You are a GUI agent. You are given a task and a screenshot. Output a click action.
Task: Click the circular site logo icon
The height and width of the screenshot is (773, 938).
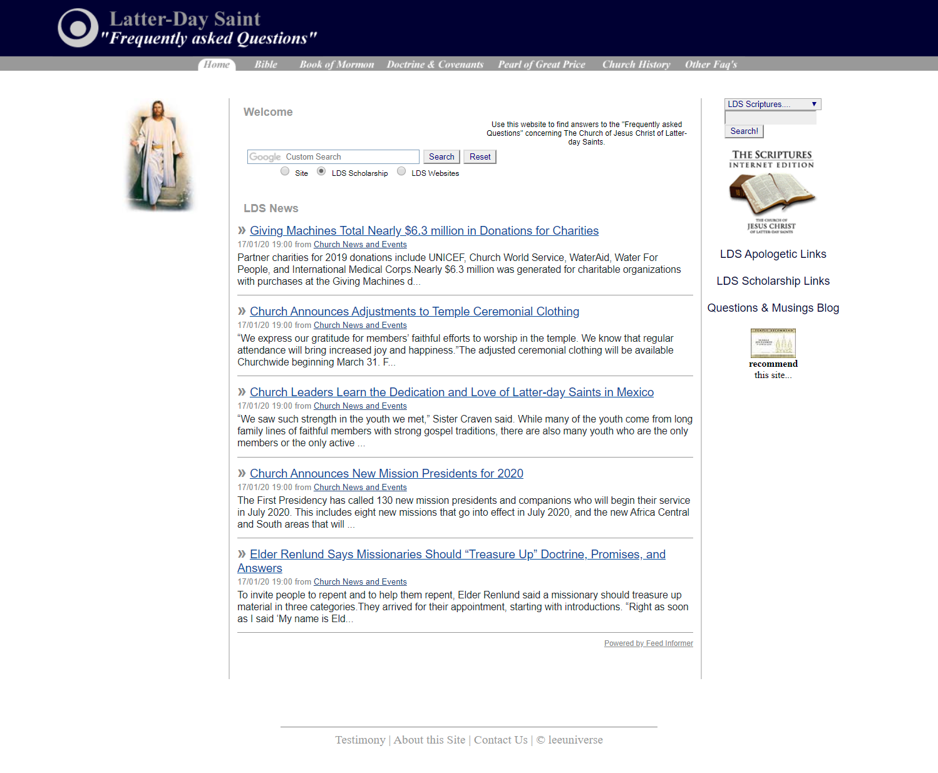(x=78, y=28)
